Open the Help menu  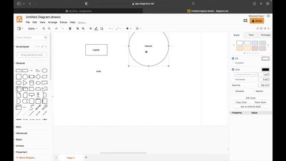[72, 22]
